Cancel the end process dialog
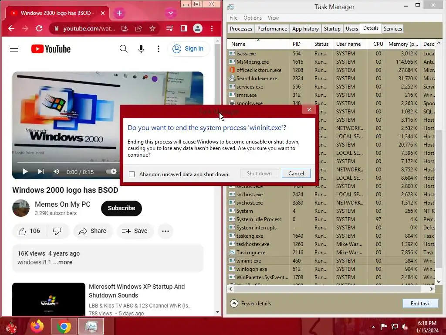The width and height of the screenshot is (446, 335). [x=296, y=174]
